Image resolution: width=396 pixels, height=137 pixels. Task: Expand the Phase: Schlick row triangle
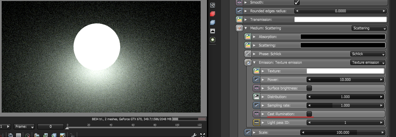(x=254, y=54)
